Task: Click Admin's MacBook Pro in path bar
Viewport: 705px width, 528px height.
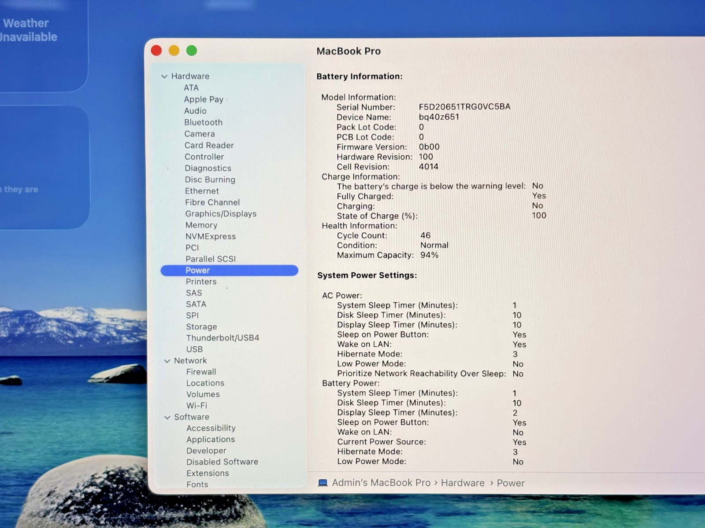Action: pos(381,483)
